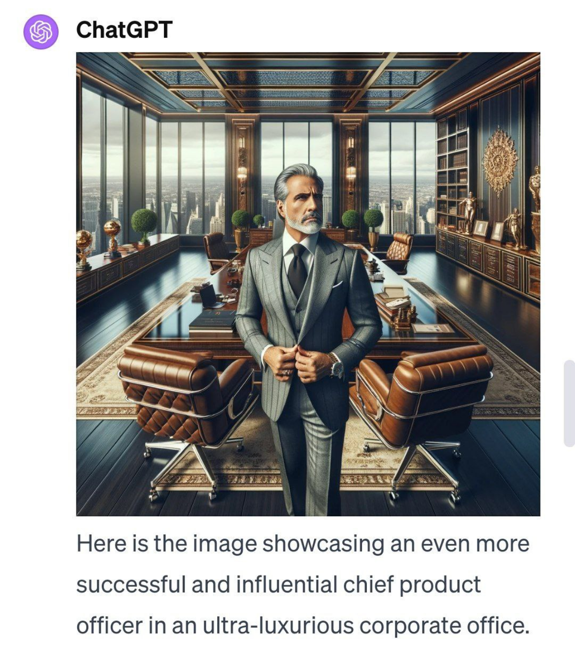
Task: Click the man's black necktie in the image
Action: 297,270
